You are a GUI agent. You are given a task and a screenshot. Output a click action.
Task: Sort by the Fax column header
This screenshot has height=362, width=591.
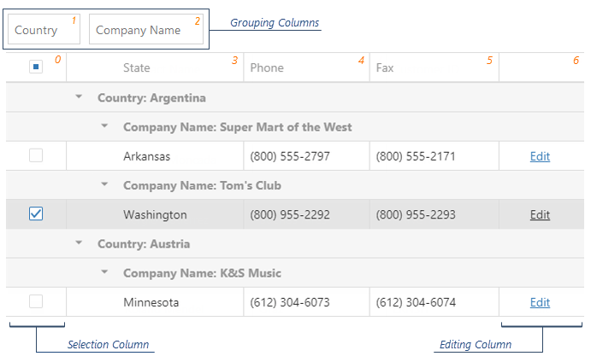[x=385, y=67]
